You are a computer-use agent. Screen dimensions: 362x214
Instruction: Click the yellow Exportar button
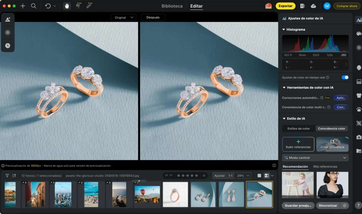click(x=285, y=6)
